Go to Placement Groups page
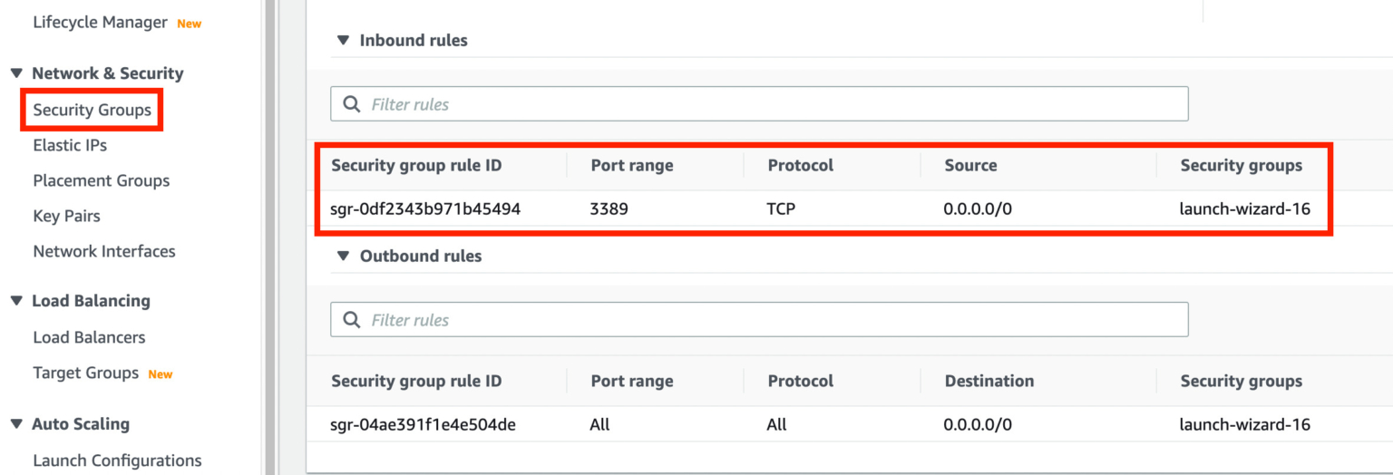This screenshot has height=475, width=1393. (x=101, y=180)
